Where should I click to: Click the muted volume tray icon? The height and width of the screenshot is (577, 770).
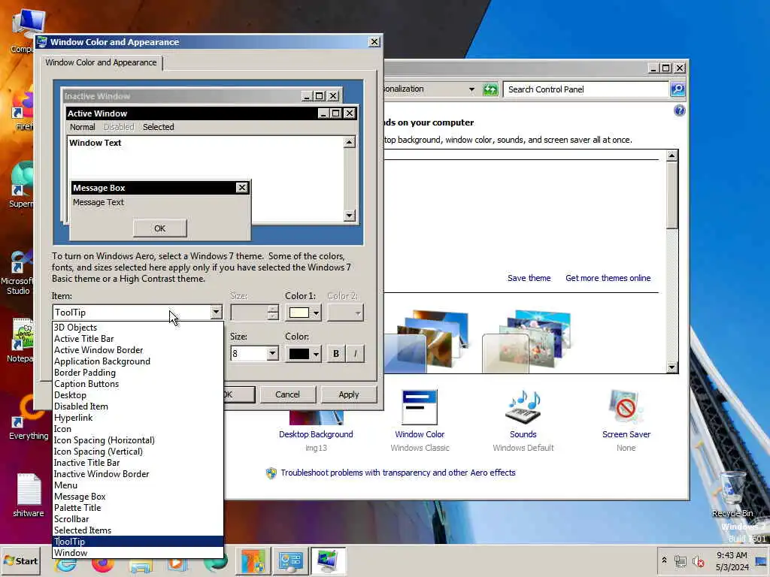[698, 560]
